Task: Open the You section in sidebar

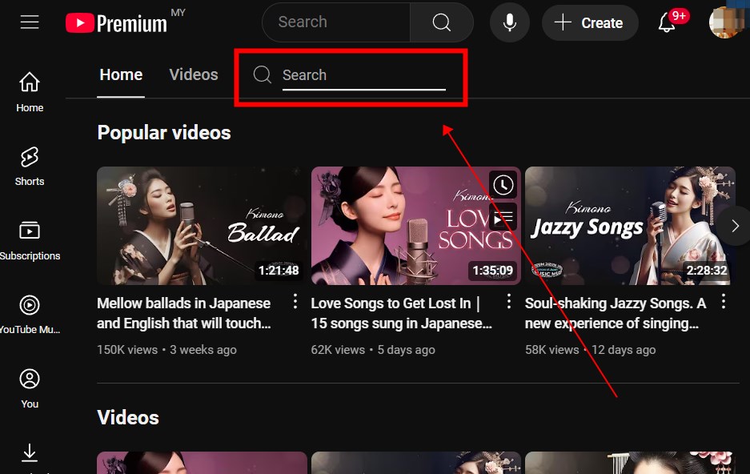Action: click(30, 388)
